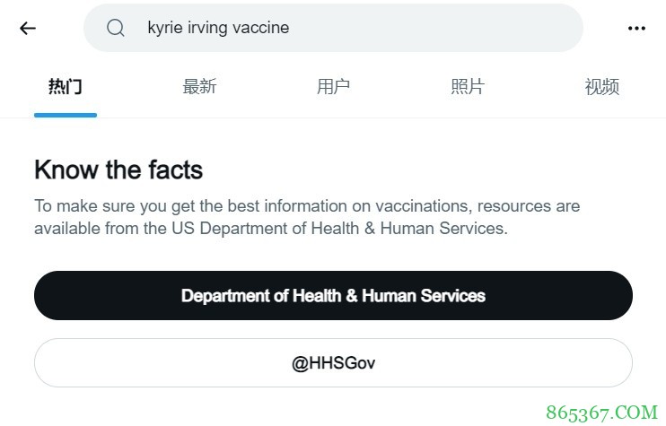
Task: Show the 照片 tab
Action: coord(467,87)
